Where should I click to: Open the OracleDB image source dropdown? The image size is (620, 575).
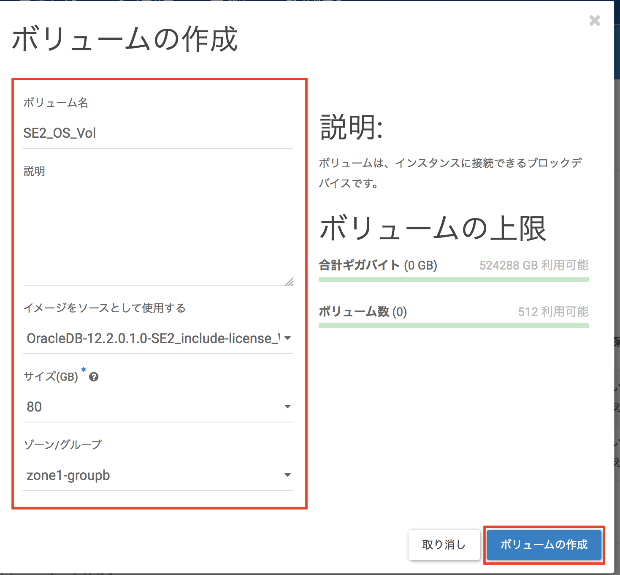[x=158, y=338]
